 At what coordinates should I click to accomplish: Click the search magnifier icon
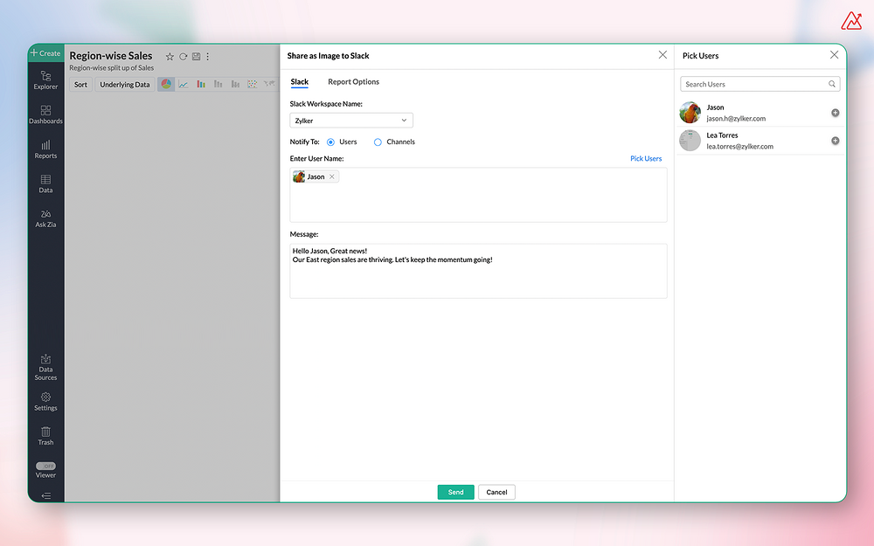tap(832, 84)
